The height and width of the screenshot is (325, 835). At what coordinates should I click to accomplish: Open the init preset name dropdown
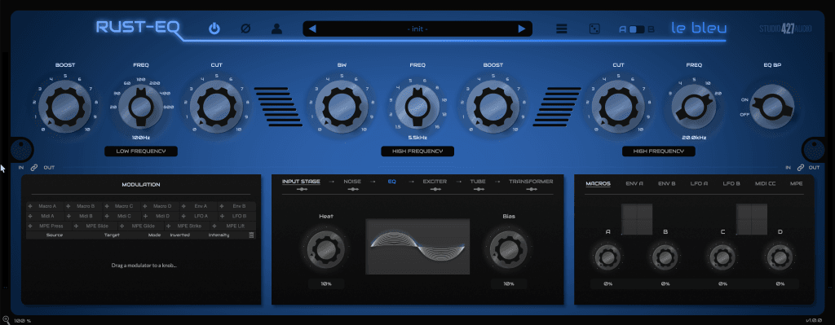tap(417, 29)
